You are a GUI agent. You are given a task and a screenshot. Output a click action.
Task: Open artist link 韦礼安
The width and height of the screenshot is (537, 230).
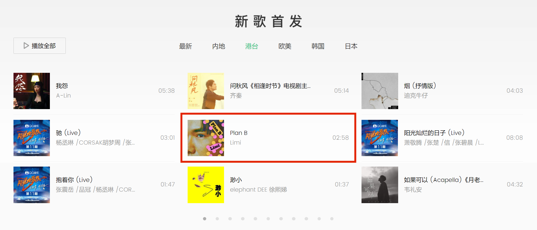coord(413,190)
